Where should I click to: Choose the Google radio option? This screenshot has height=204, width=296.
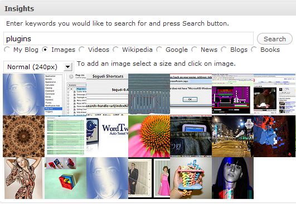[x=159, y=50]
